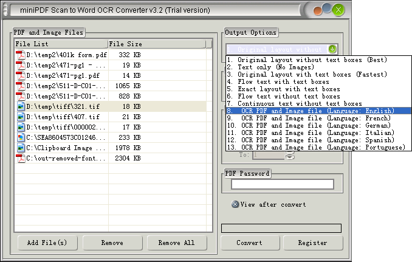Screen dimensions: 412x262
Task: Select OCR language Spanish option
Action: (318, 140)
